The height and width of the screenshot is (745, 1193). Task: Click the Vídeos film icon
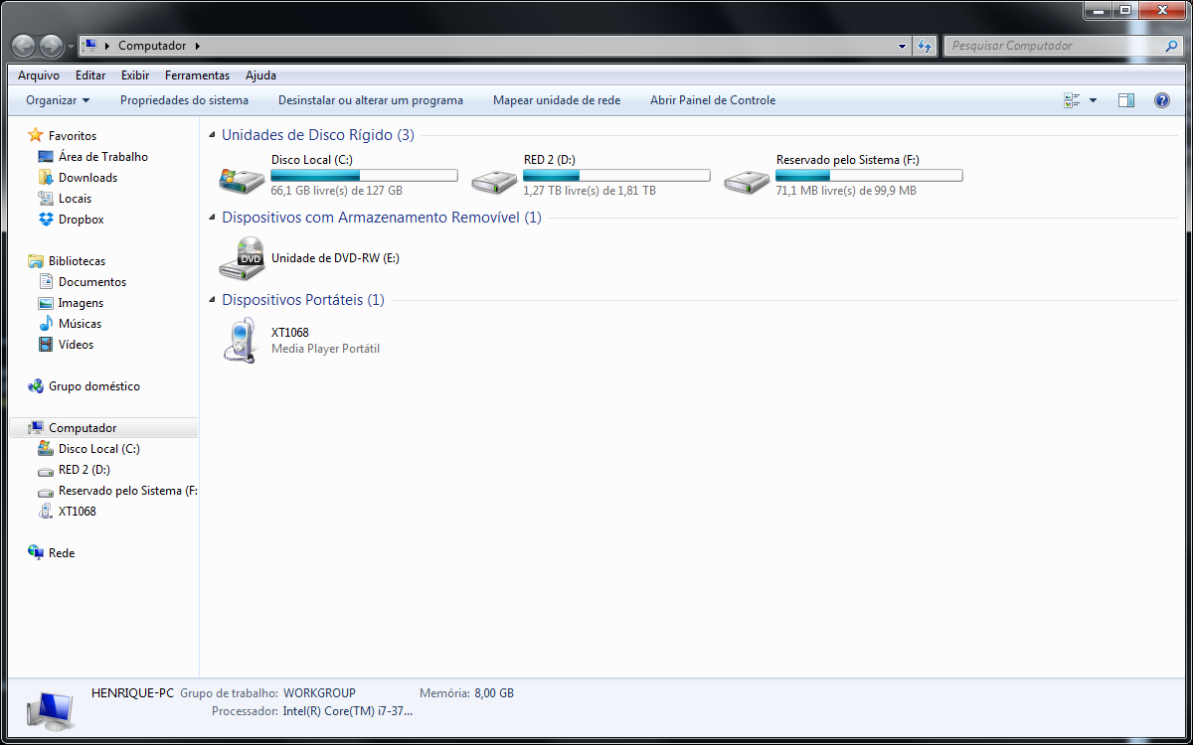point(46,345)
